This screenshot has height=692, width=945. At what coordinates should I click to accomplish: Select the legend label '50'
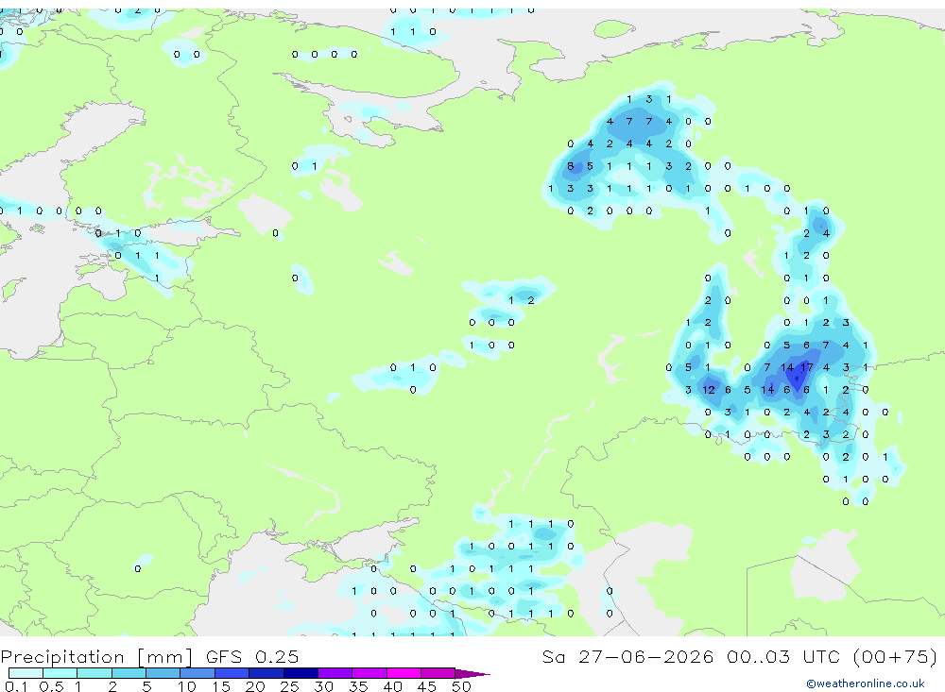461,686
